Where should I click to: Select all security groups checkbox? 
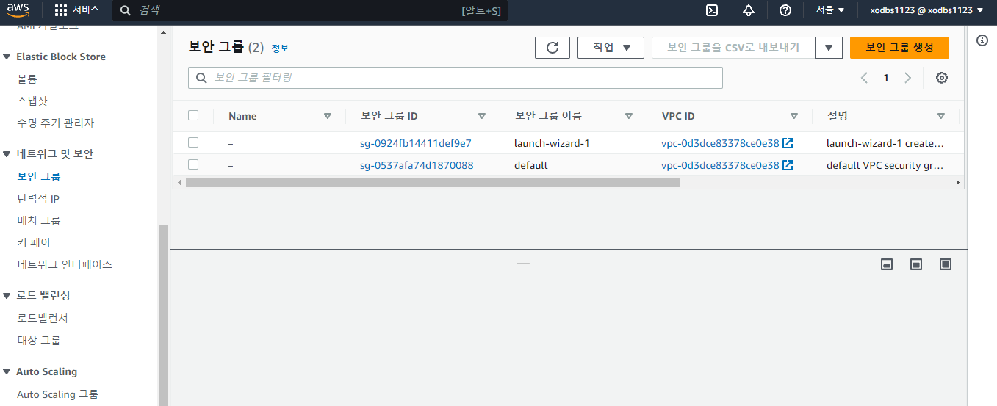193,115
